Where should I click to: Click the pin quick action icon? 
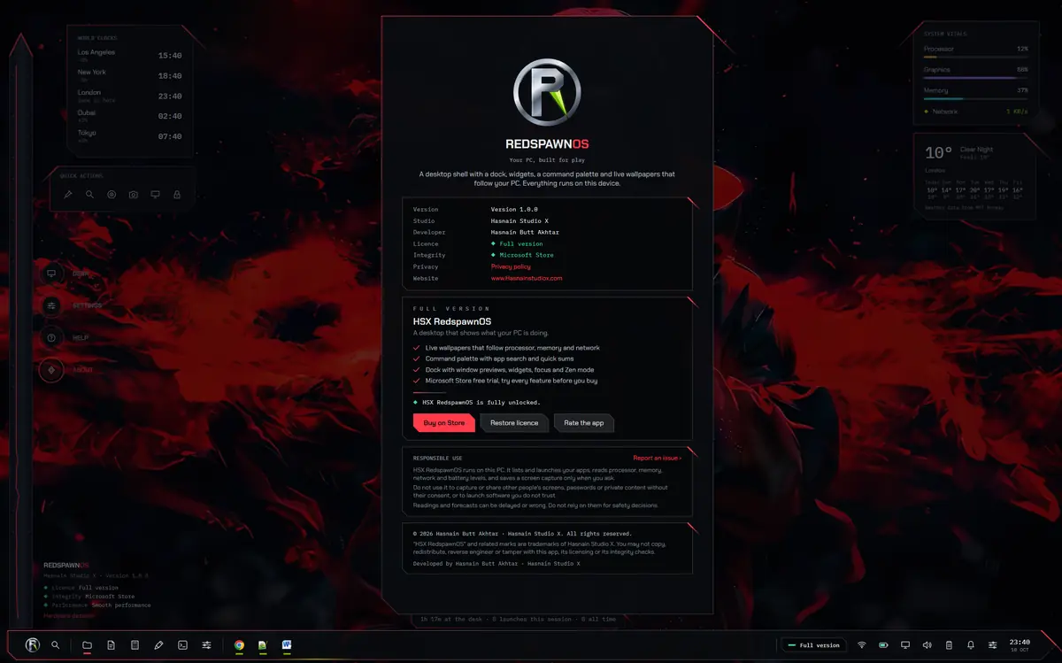click(68, 194)
